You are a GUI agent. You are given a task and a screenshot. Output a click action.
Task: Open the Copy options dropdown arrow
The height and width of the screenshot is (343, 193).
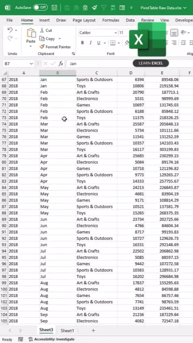[60, 39]
